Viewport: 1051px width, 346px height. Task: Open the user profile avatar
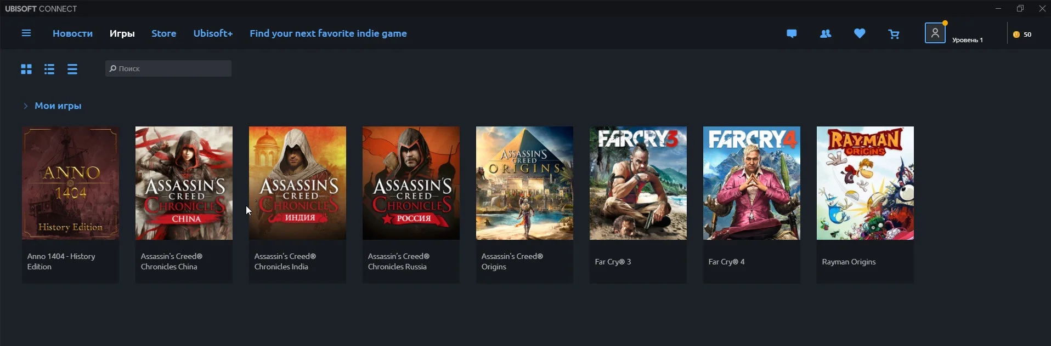pos(935,33)
